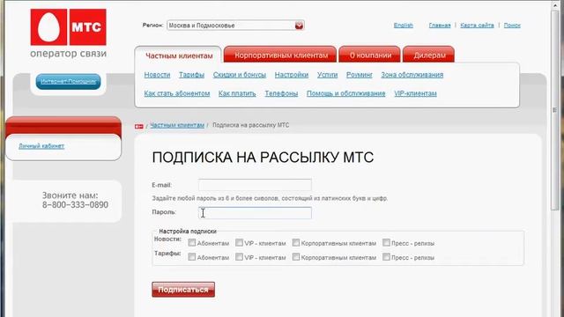564x317 pixels.
Task: Open the Настройки link
Action: (292, 75)
